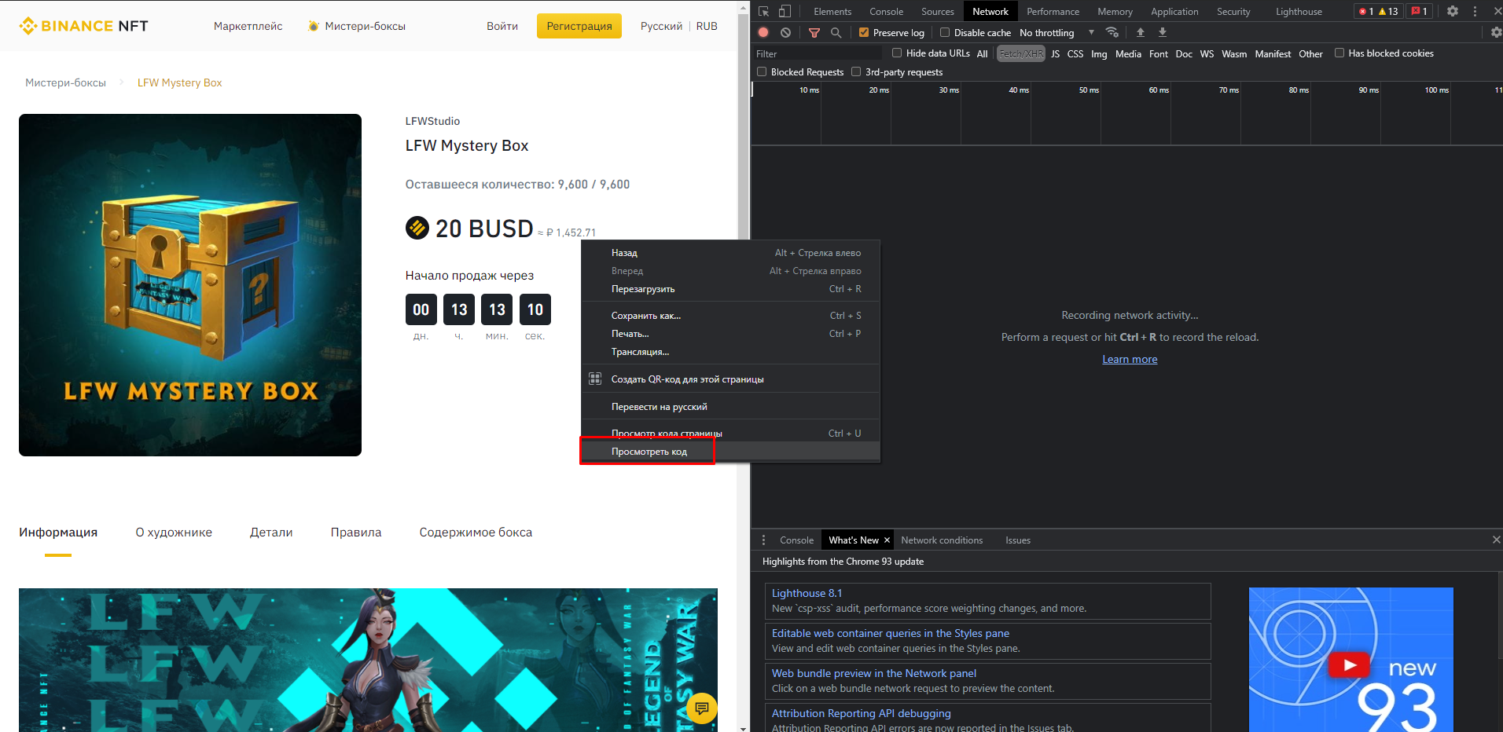Export HAR file with the download arrow
Screen dimensions: 1503x732
tap(1163, 32)
